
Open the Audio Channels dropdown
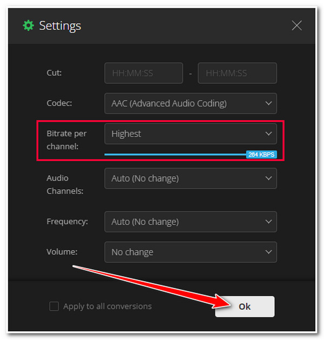[x=191, y=178]
